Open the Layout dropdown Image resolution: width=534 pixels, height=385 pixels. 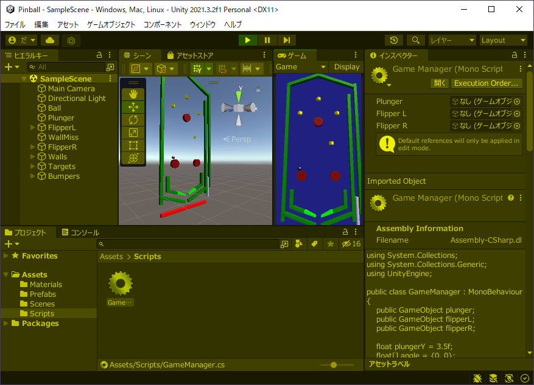tap(504, 41)
